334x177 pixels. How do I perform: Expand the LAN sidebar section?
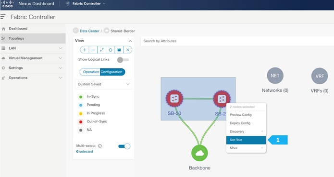61,48
